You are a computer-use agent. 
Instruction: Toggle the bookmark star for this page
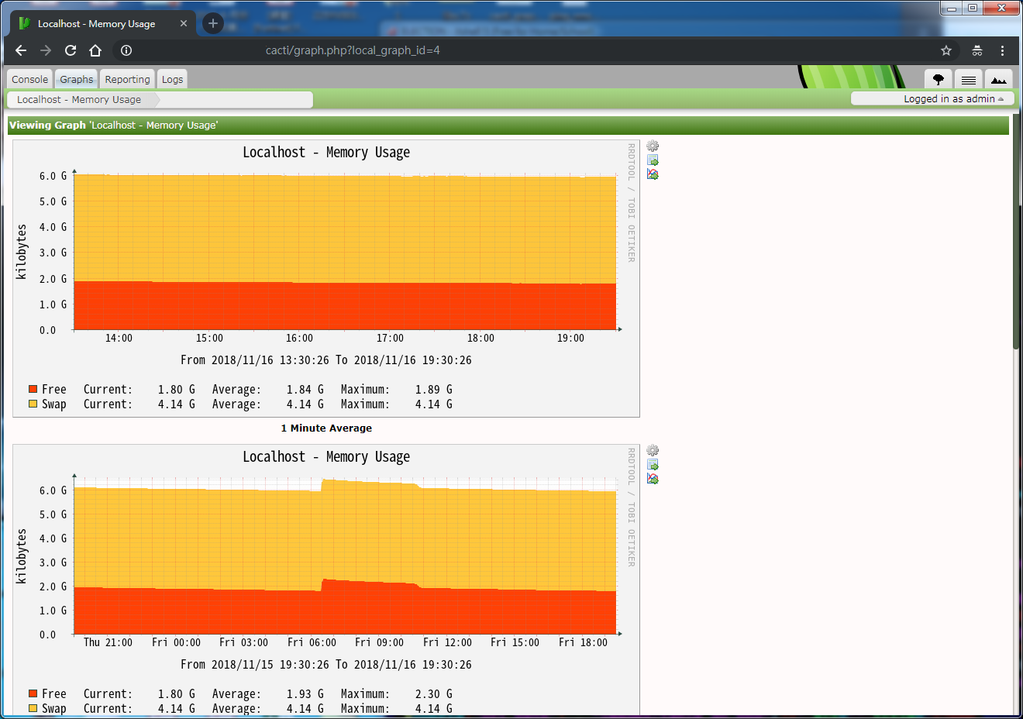[946, 50]
